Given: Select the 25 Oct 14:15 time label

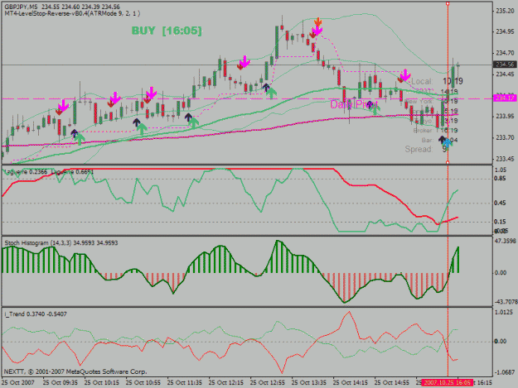Looking at the screenshot, I should pos(351,383).
